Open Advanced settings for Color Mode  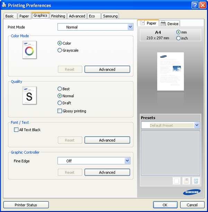coord(107,70)
